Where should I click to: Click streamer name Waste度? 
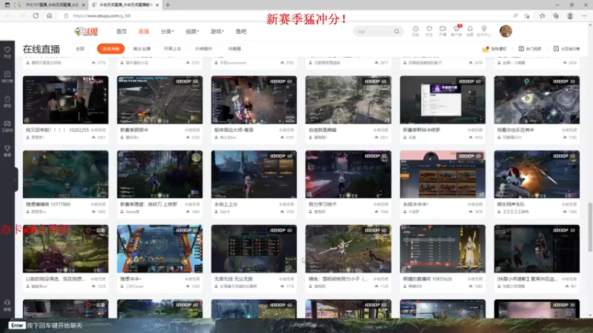(x=133, y=212)
